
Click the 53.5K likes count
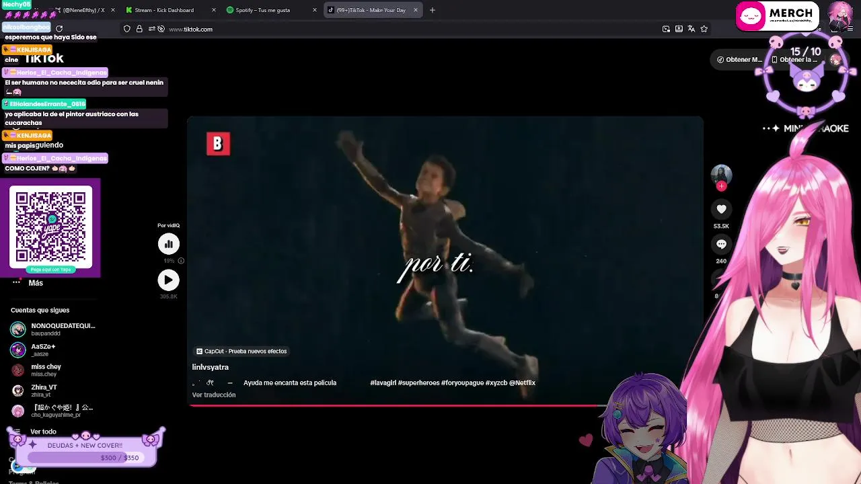pyautogui.click(x=721, y=226)
